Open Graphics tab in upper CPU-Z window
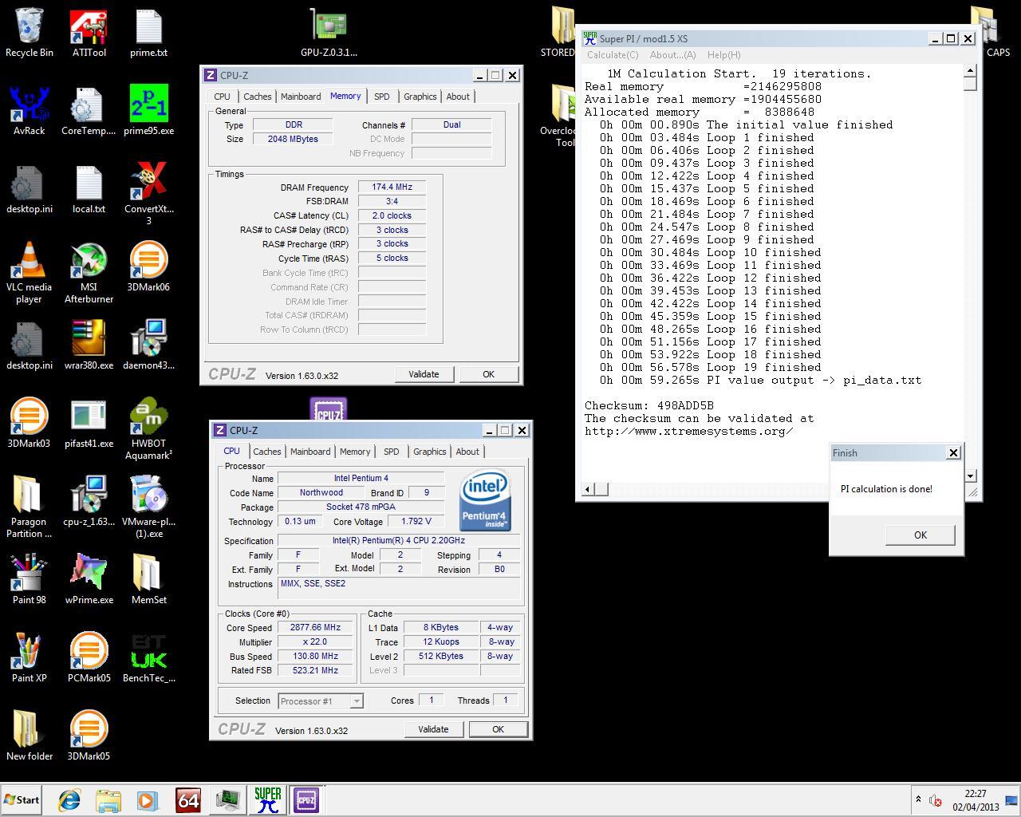This screenshot has height=817, width=1021. pos(420,97)
